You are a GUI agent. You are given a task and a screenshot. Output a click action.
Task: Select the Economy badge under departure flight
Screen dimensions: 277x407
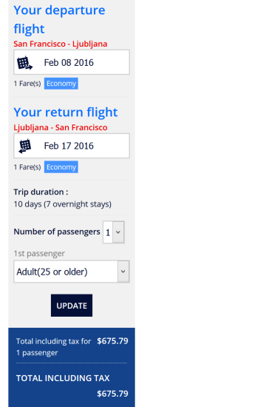(61, 84)
